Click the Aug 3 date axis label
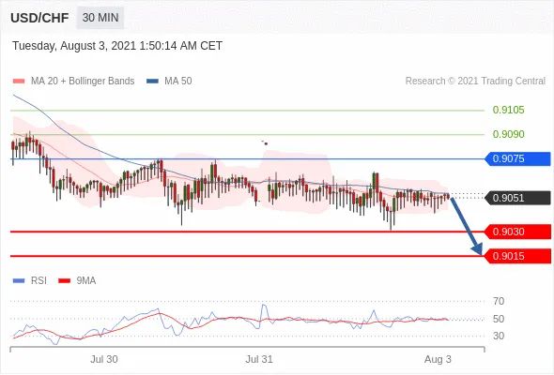 pyautogui.click(x=438, y=359)
